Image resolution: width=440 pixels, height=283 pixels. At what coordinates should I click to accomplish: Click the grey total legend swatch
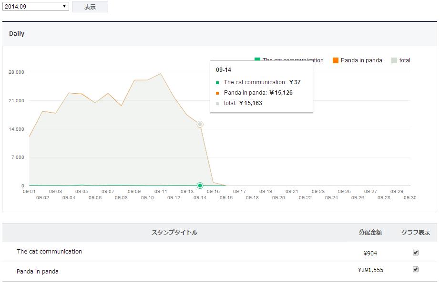pos(394,60)
